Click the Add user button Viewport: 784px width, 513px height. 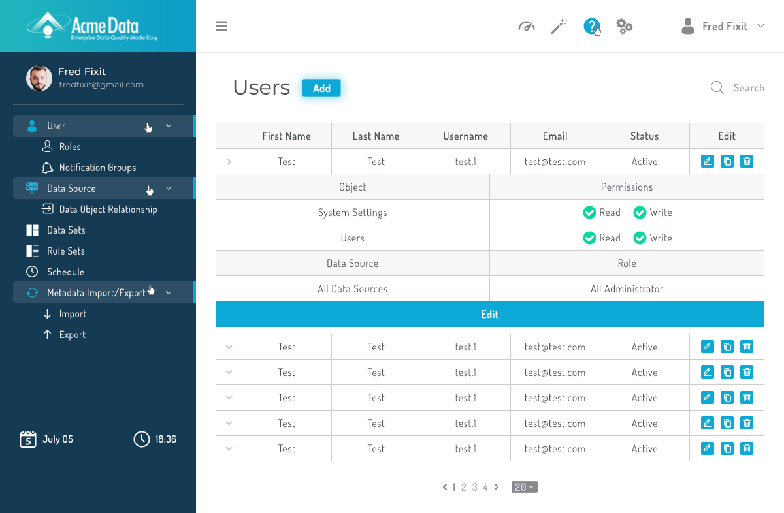(x=321, y=88)
